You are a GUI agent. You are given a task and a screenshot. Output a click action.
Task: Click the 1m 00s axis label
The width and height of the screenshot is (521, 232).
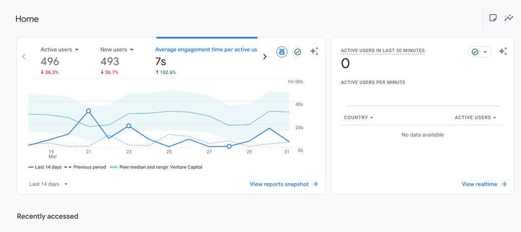(295, 82)
